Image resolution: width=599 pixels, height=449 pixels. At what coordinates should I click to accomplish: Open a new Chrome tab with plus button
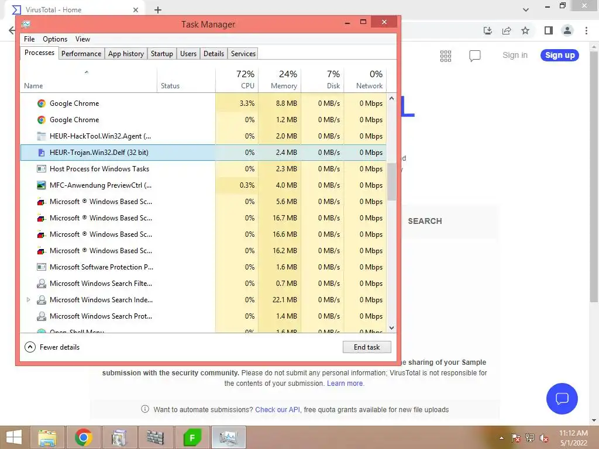click(158, 10)
